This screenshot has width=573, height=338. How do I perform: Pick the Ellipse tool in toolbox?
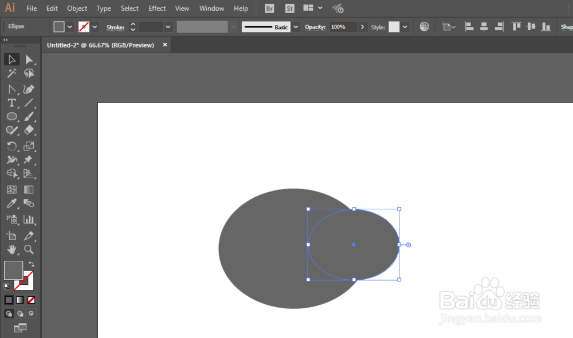(x=11, y=117)
